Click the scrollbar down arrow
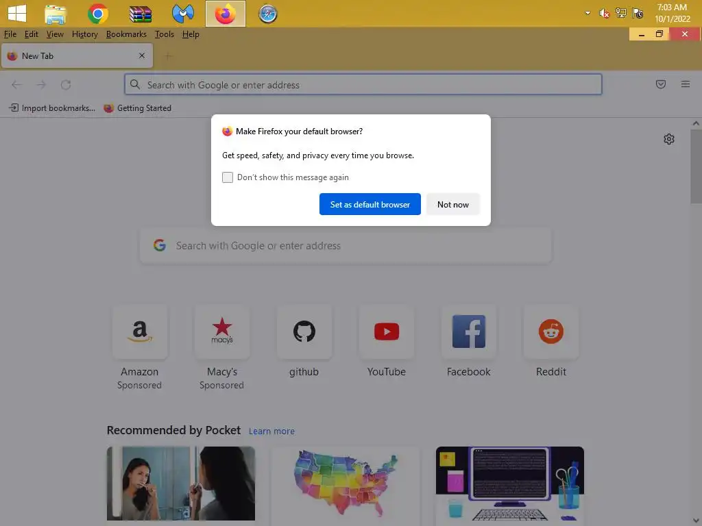This screenshot has height=526, width=702. coord(696,521)
